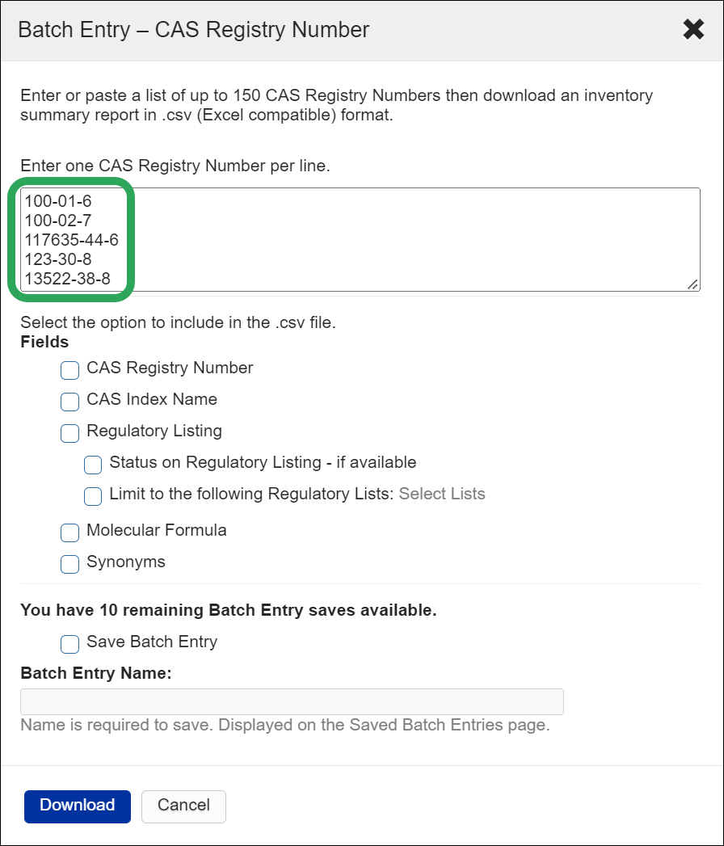Check the Synonyms field option
724x846 pixels.
click(70, 564)
